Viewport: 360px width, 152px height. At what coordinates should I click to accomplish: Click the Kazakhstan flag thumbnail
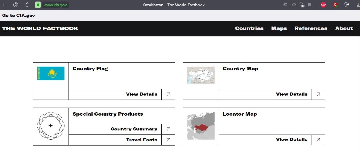tap(51, 73)
